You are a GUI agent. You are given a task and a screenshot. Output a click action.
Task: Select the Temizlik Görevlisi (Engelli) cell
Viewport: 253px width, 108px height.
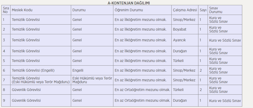pos(33,70)
